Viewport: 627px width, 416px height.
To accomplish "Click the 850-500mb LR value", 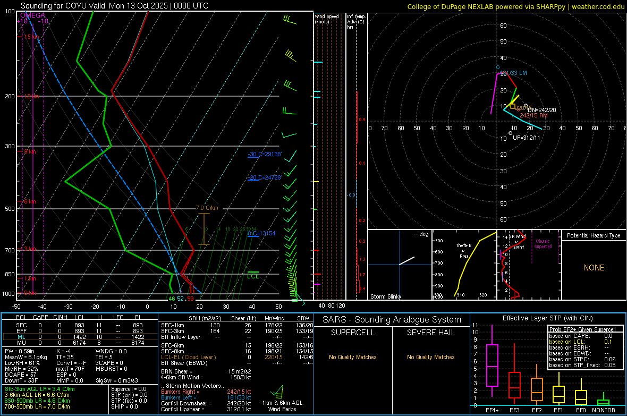I will pyautogui.click(x=37, y=401).
